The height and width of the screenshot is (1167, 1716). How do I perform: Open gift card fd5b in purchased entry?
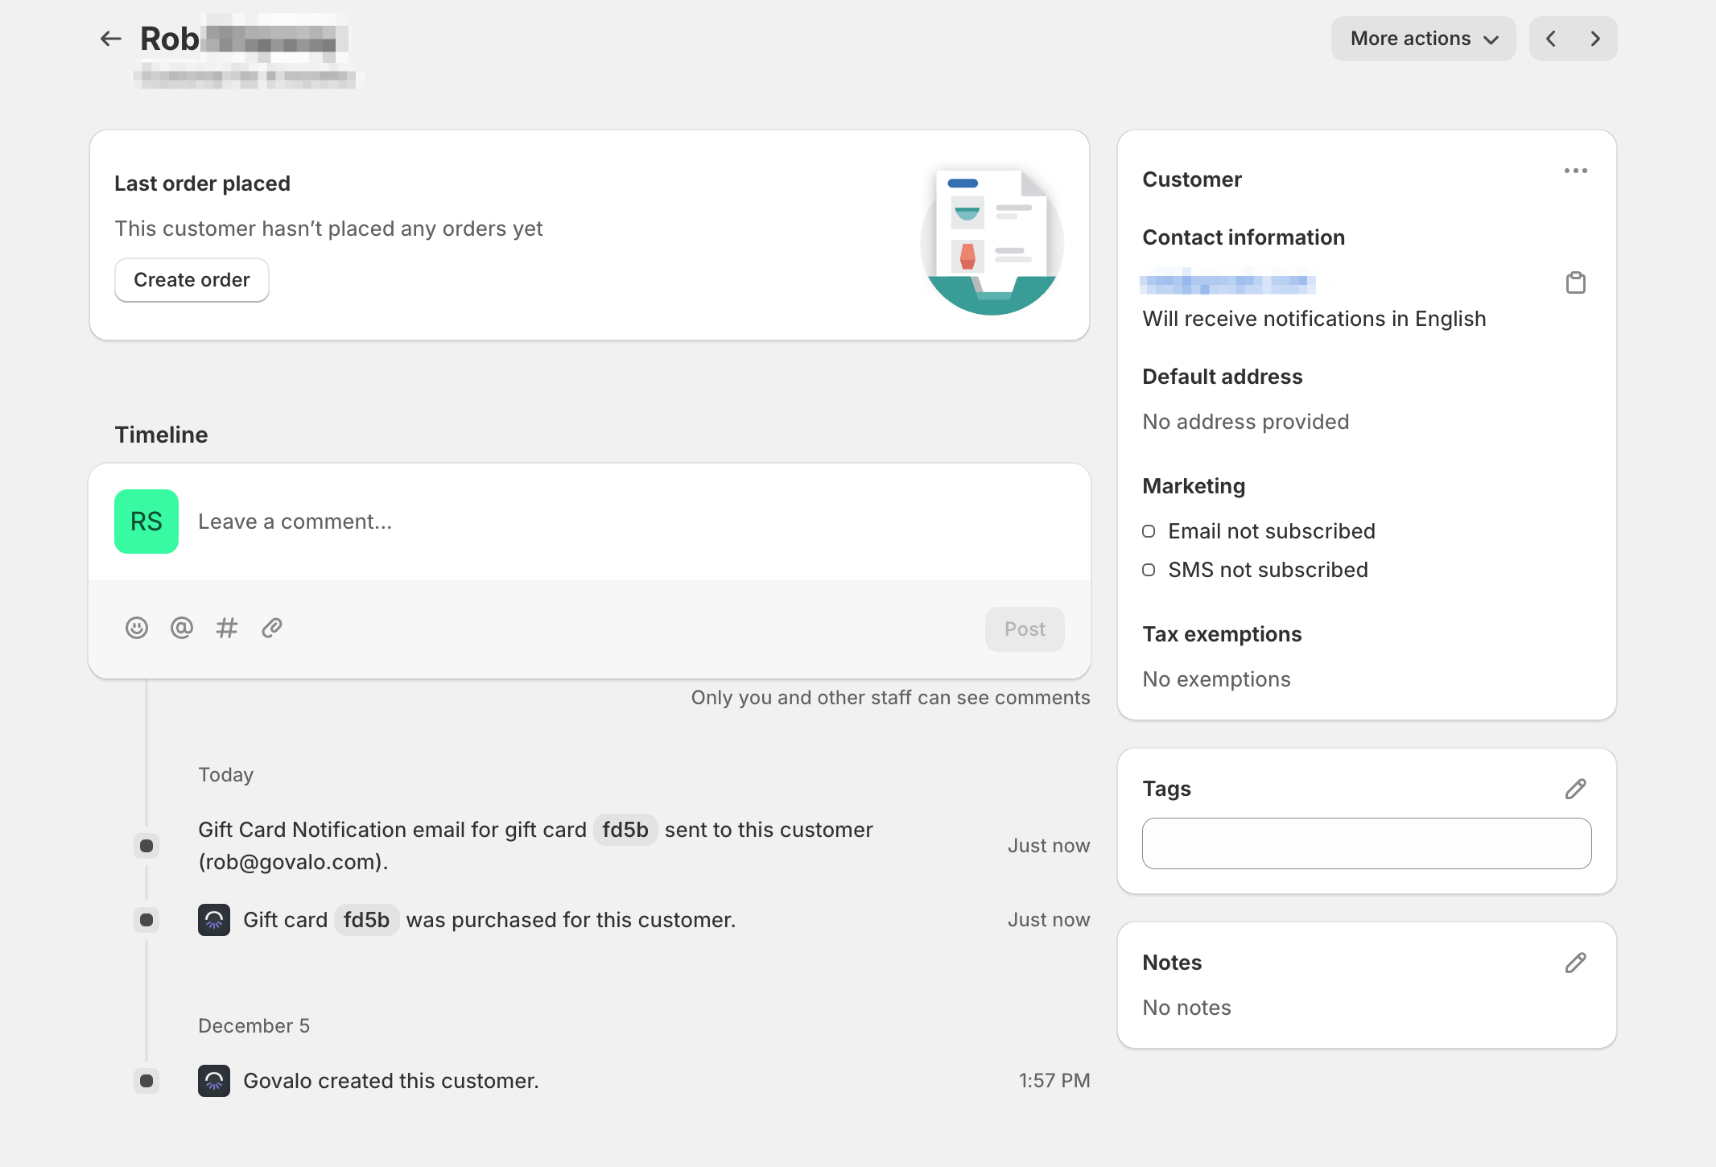pyautogui.click(x=366, y=920)
